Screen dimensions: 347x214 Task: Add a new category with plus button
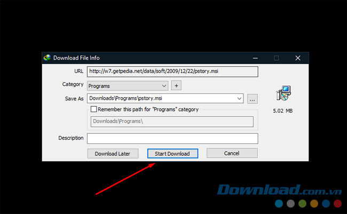tap(177, 85)
